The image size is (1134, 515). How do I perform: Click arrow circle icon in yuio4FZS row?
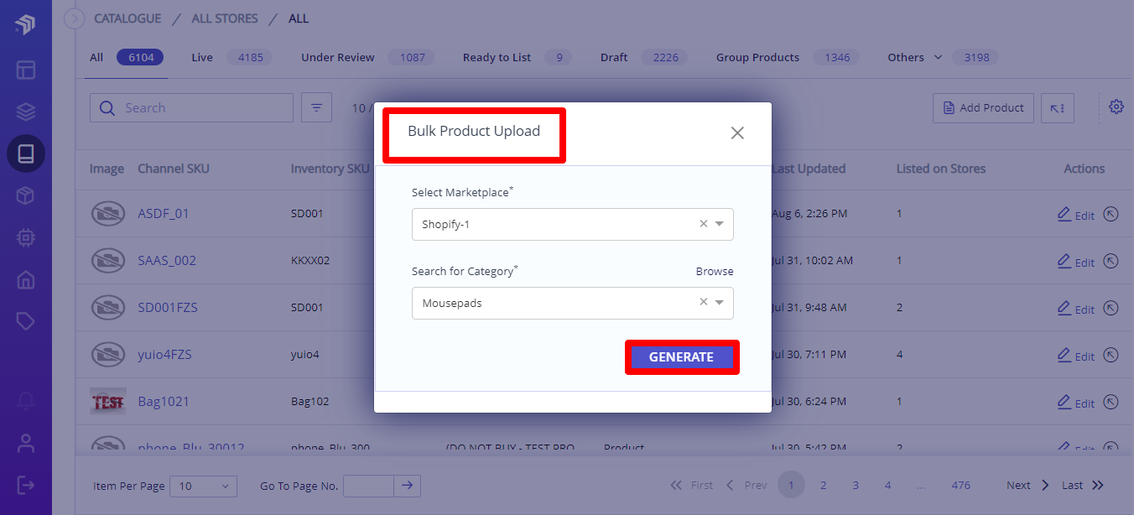pyautogui.click(x=1111, y=355)
